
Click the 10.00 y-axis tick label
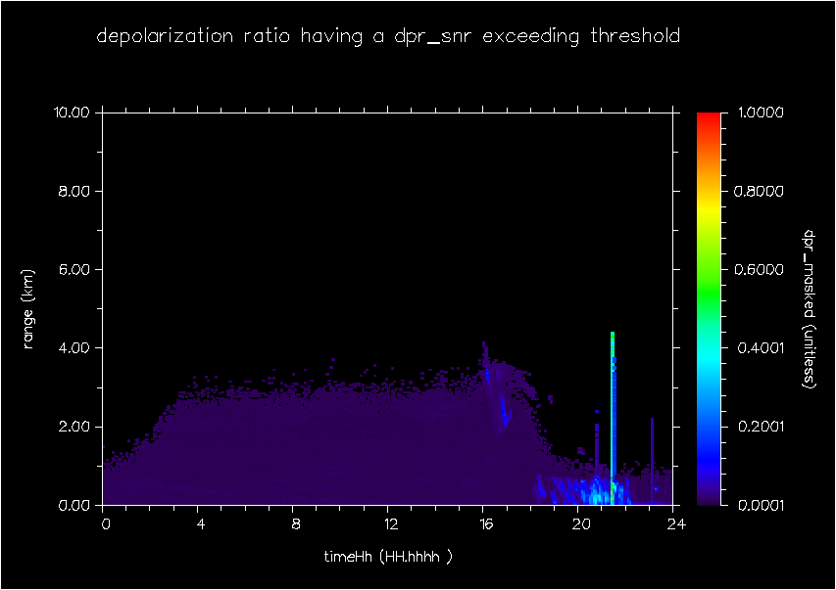(71, 113)
